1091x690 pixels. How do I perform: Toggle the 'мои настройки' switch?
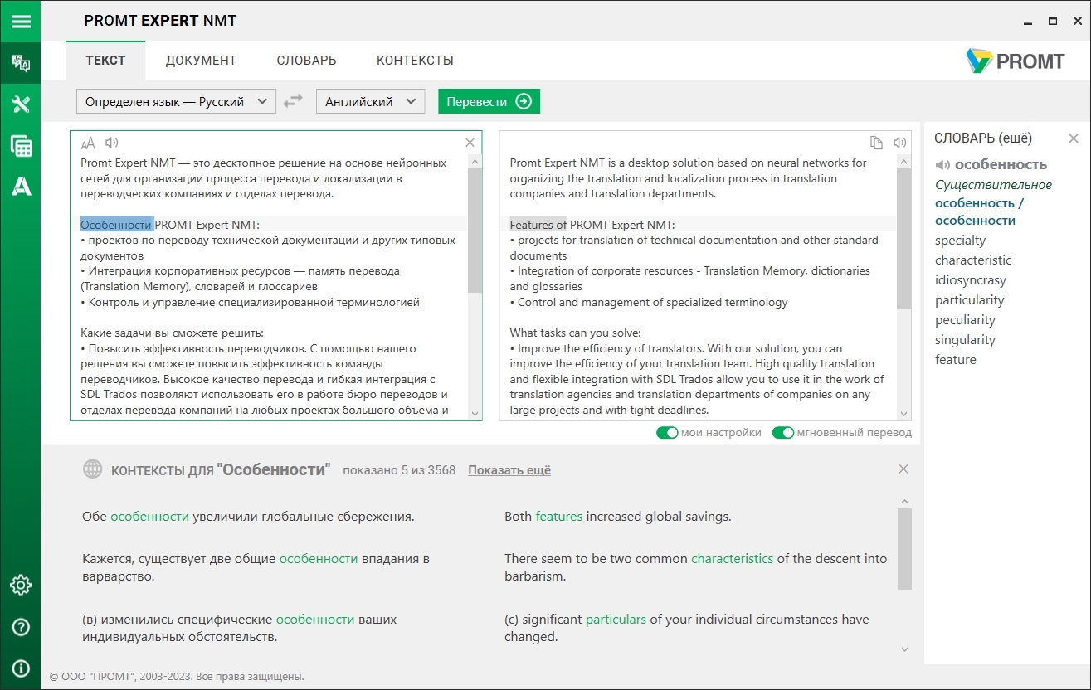click(667, 433)
